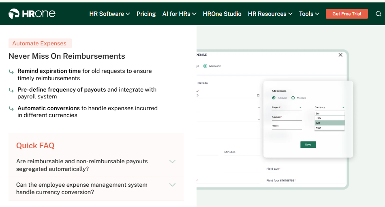Open the HR Software menu
The image size is (385, 207).
109,14
